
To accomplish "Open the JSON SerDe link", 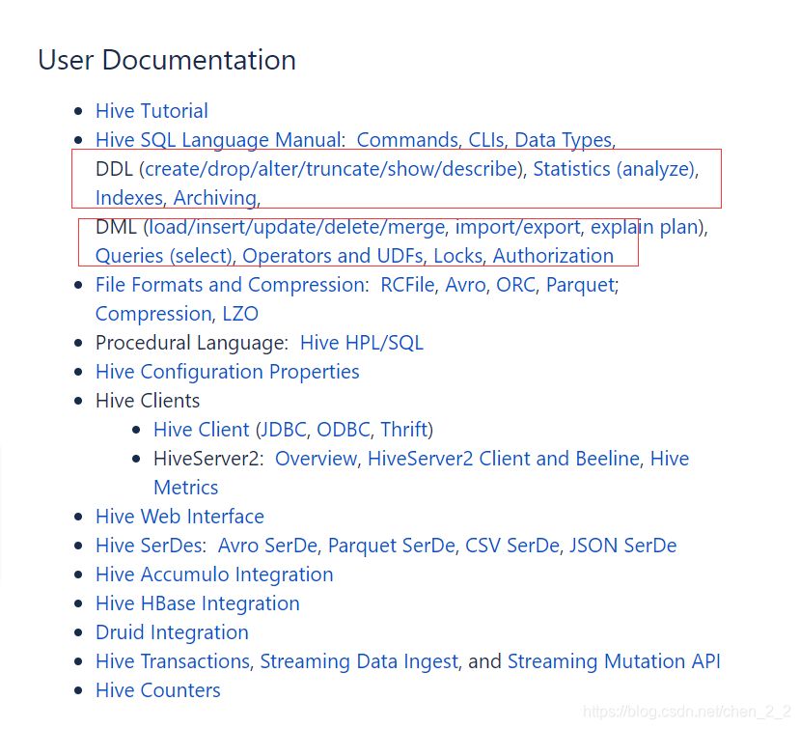I will [623, 546].
